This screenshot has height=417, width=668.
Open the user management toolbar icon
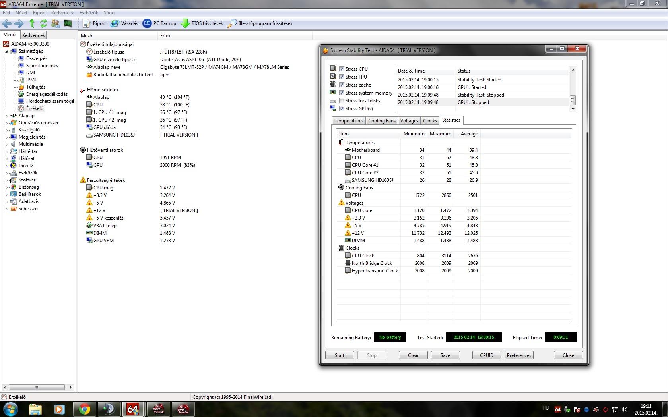[x=56, y=23]
